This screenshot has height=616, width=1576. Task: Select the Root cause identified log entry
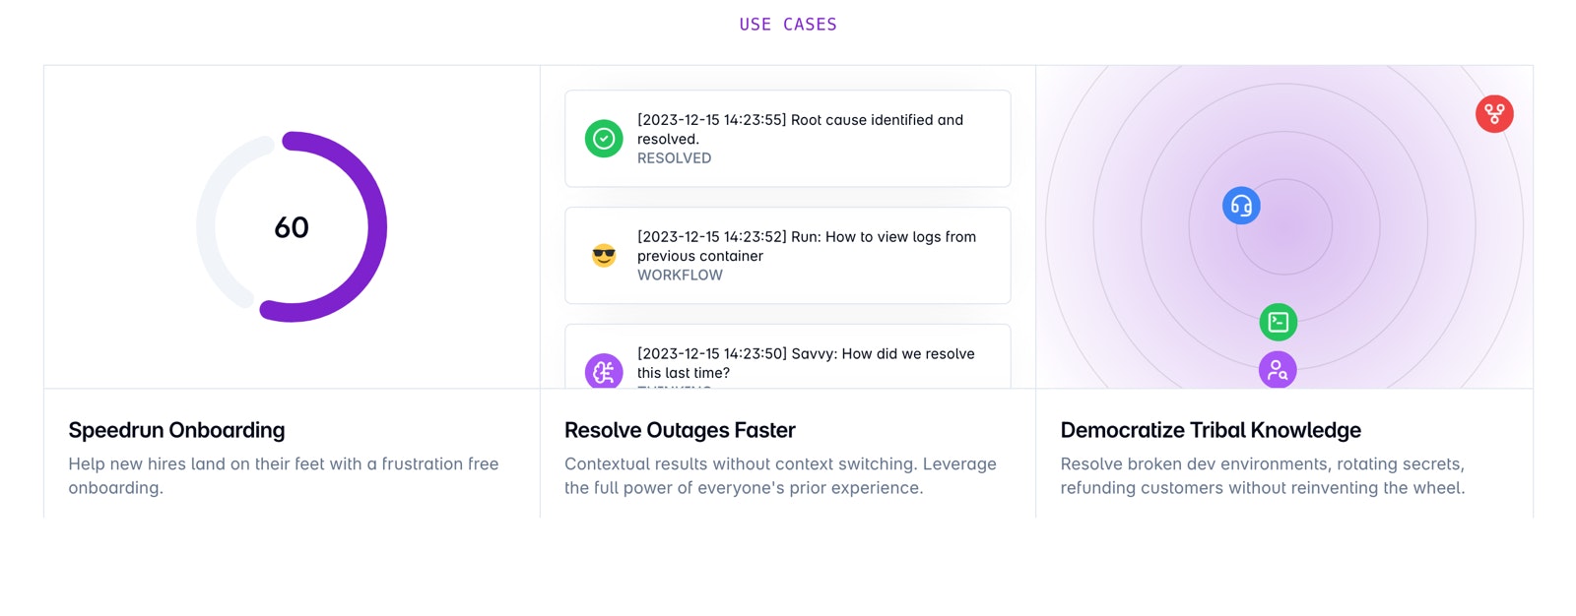click(x=788, y=139)
